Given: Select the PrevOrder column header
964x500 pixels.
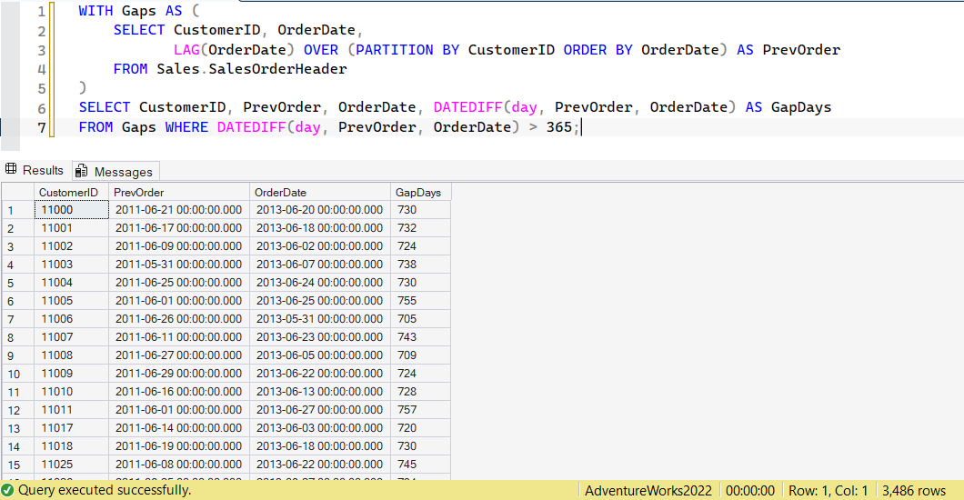Looking at the screenshot, I should (x=179, y=192).
